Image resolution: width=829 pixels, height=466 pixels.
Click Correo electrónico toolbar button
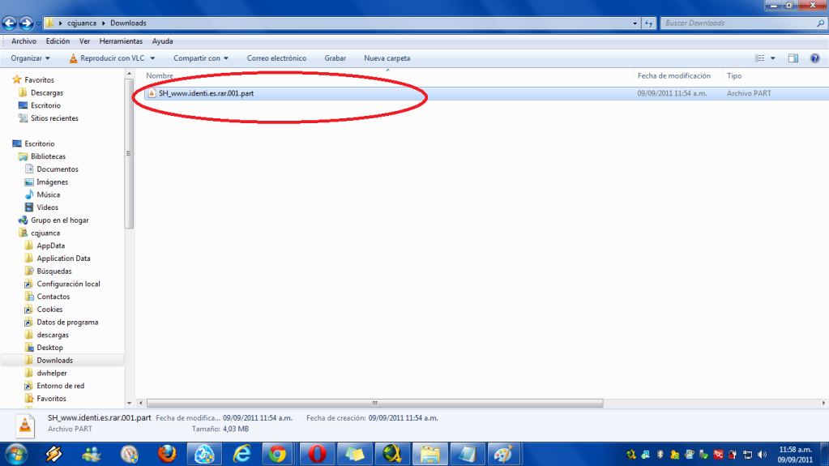(276, 58)
